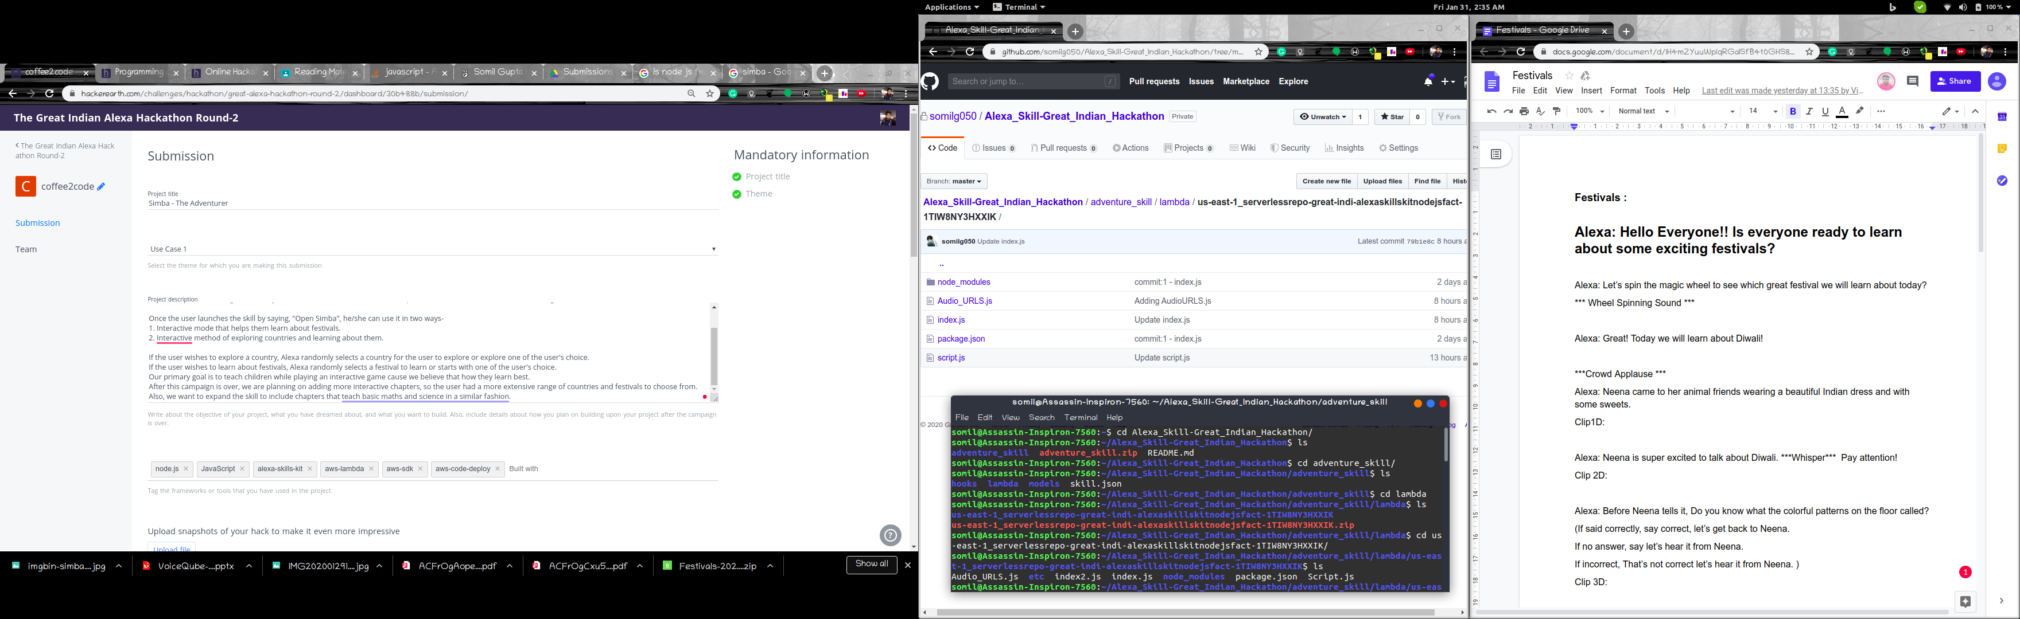Open the index.js file link
2020x619 pixels.
click(x=950, y=320)
